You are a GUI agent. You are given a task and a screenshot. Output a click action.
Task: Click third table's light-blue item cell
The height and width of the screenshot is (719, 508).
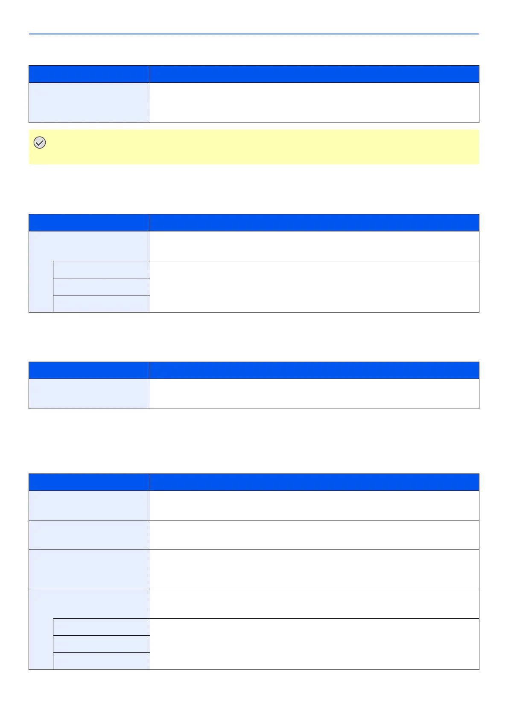pos(89,394)
